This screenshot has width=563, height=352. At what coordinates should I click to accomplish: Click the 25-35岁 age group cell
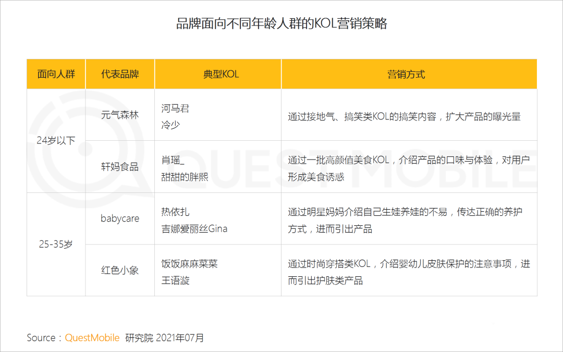[x=56, y=244]
